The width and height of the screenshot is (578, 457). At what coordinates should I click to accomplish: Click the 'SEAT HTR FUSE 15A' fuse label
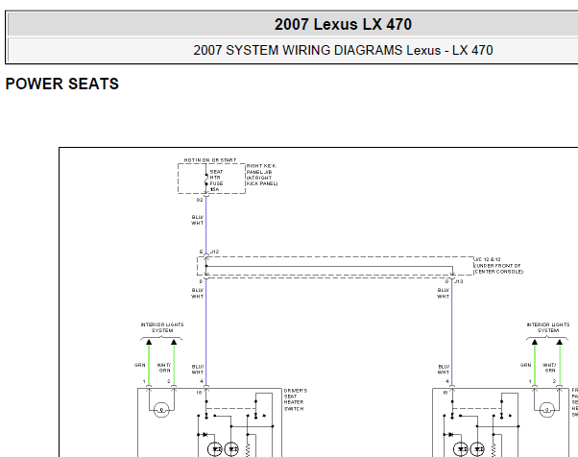point(216,180)
